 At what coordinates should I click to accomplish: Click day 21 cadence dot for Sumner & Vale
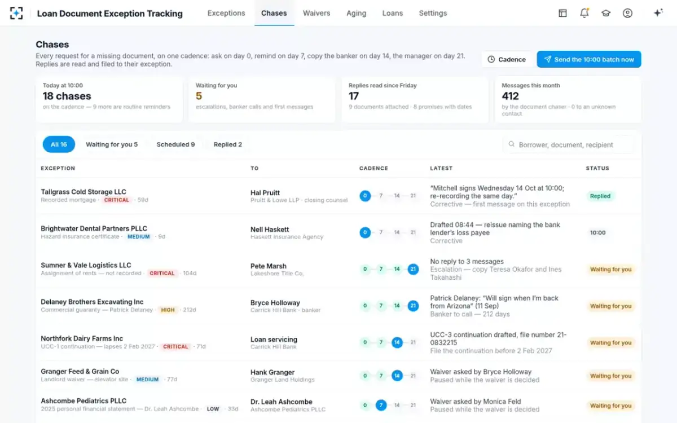[x=413, y=269]
